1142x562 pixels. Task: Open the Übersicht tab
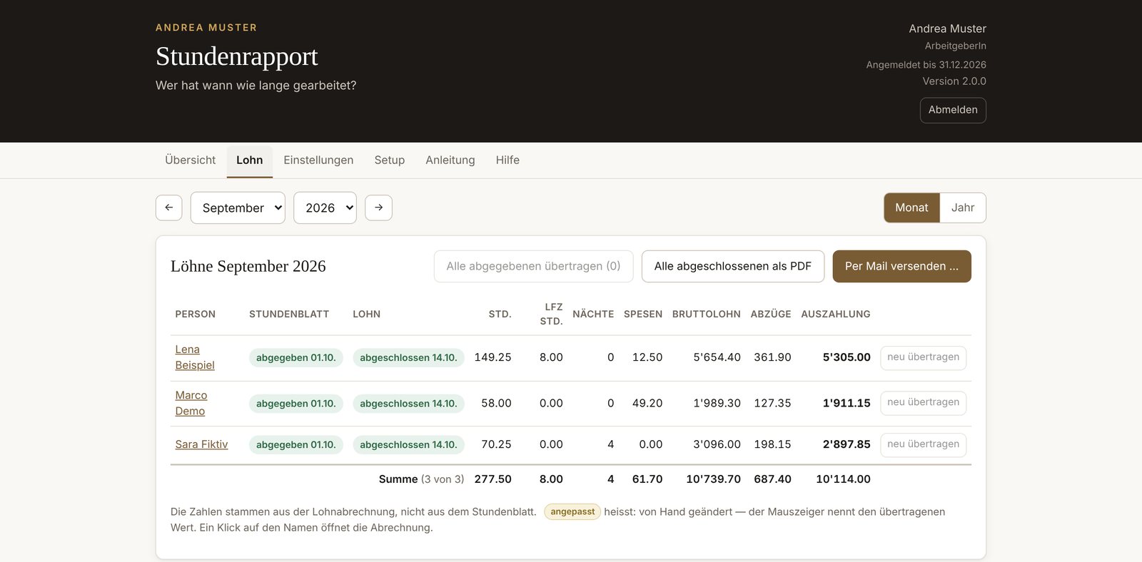coord(190,160)
